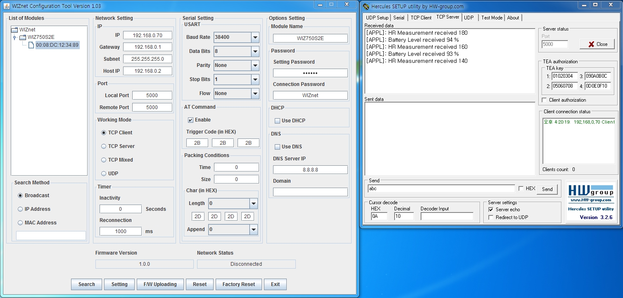Switch to the UDP Setup tab in Hercules
The width and height of the screenshot is (623, 298).
coord(377,18)
